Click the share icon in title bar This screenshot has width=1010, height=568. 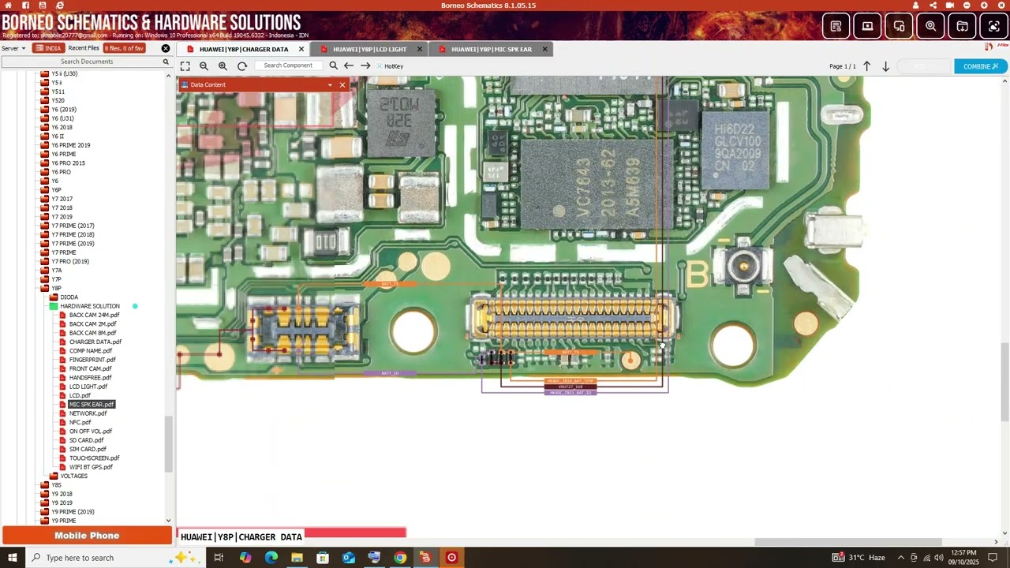tap(932, 6)
